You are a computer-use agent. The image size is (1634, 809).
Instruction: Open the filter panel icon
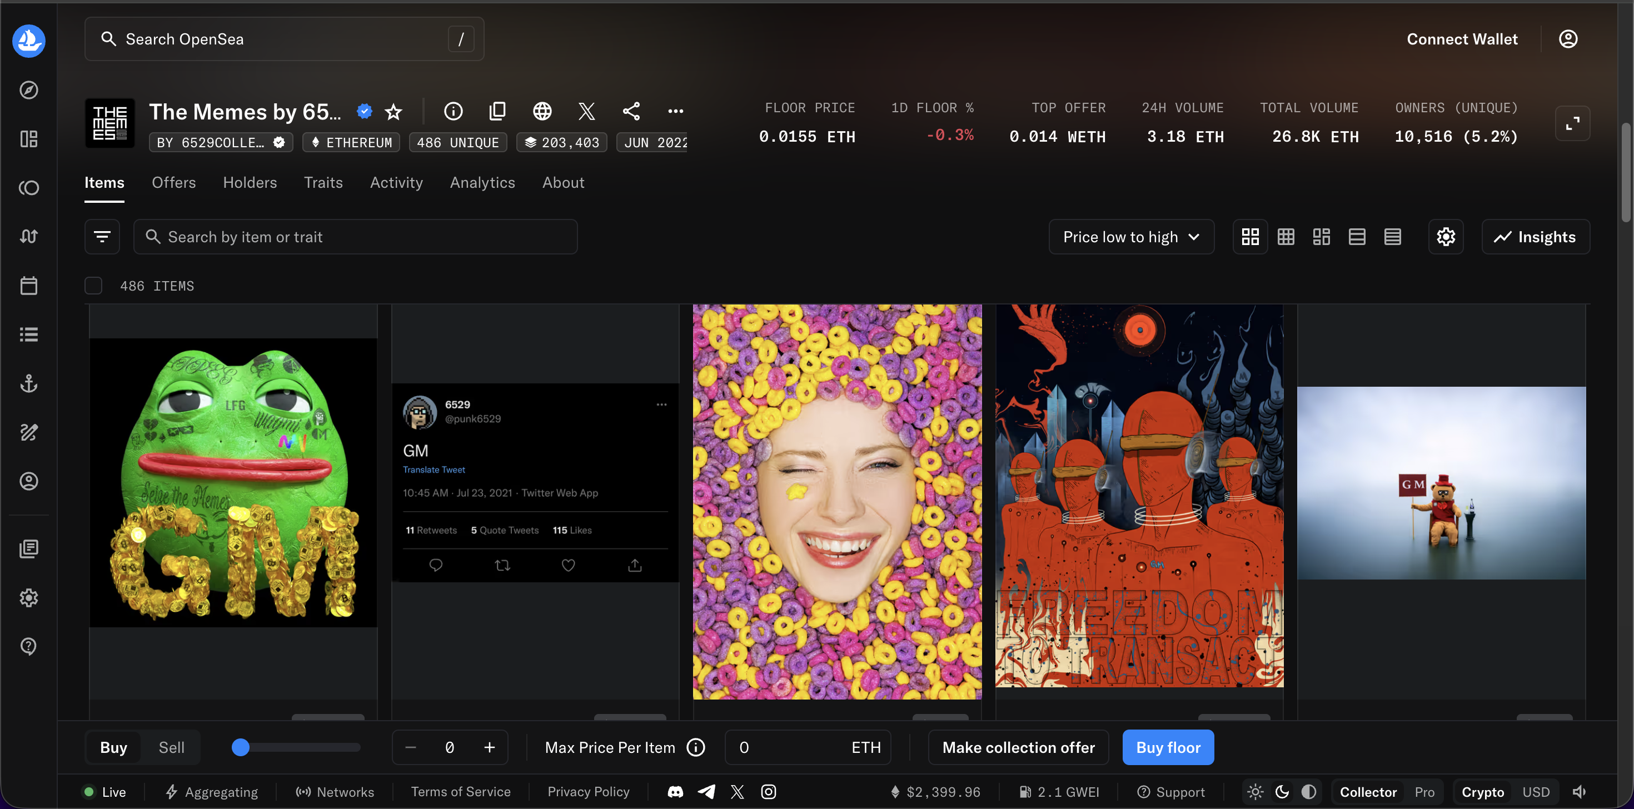click(x=102, y=237)
